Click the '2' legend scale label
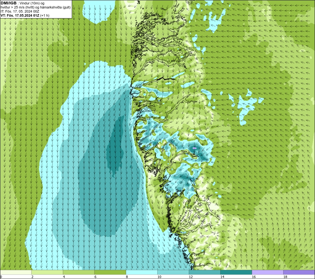This screenshot has width=315, height=279. click(x=32, y=277)
